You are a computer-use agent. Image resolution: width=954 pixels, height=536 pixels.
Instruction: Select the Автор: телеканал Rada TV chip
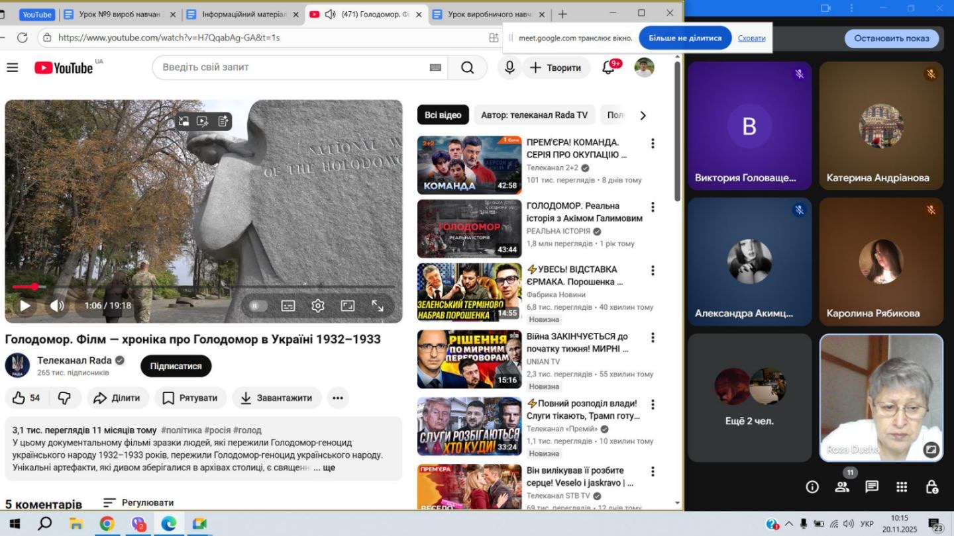534,115
